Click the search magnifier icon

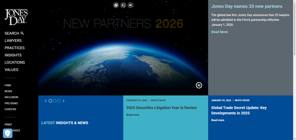click(22, 33)
